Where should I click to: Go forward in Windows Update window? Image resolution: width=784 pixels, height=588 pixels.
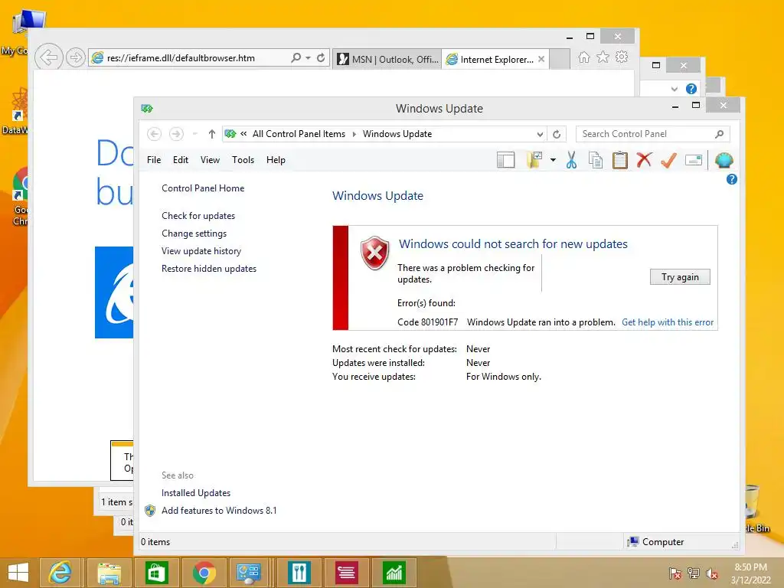[176, 134]
